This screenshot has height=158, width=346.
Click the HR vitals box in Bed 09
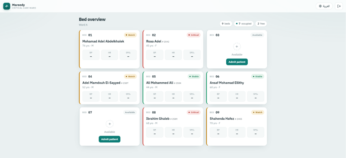(x=237, y=132)
